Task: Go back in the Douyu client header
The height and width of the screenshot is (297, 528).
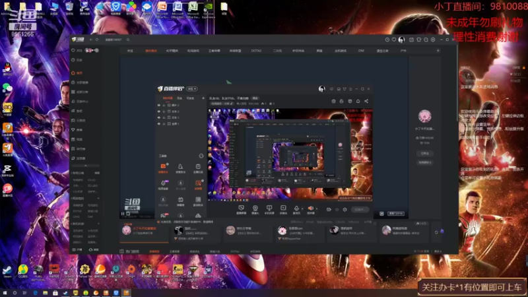Action: [91, 40]
